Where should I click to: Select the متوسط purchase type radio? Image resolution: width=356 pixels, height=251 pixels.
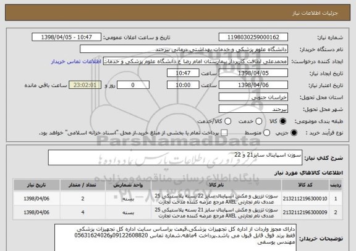tap(266, 133)
